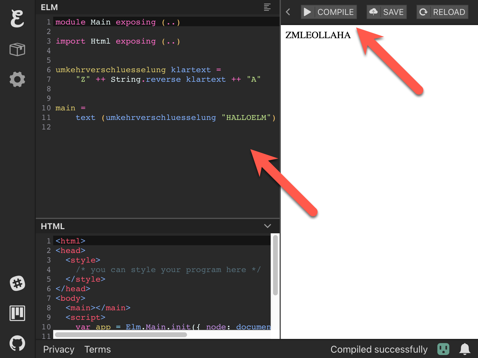
Task: Open the Trello board icon
Action: (x=17, y=313)
